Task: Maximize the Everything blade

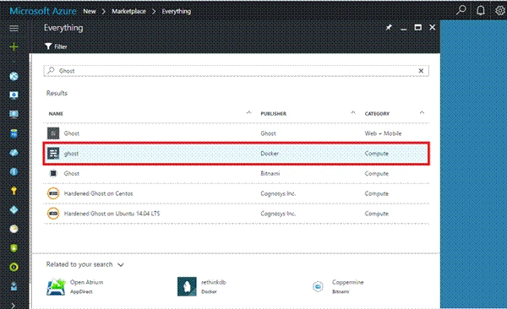Action: (417, 28)
